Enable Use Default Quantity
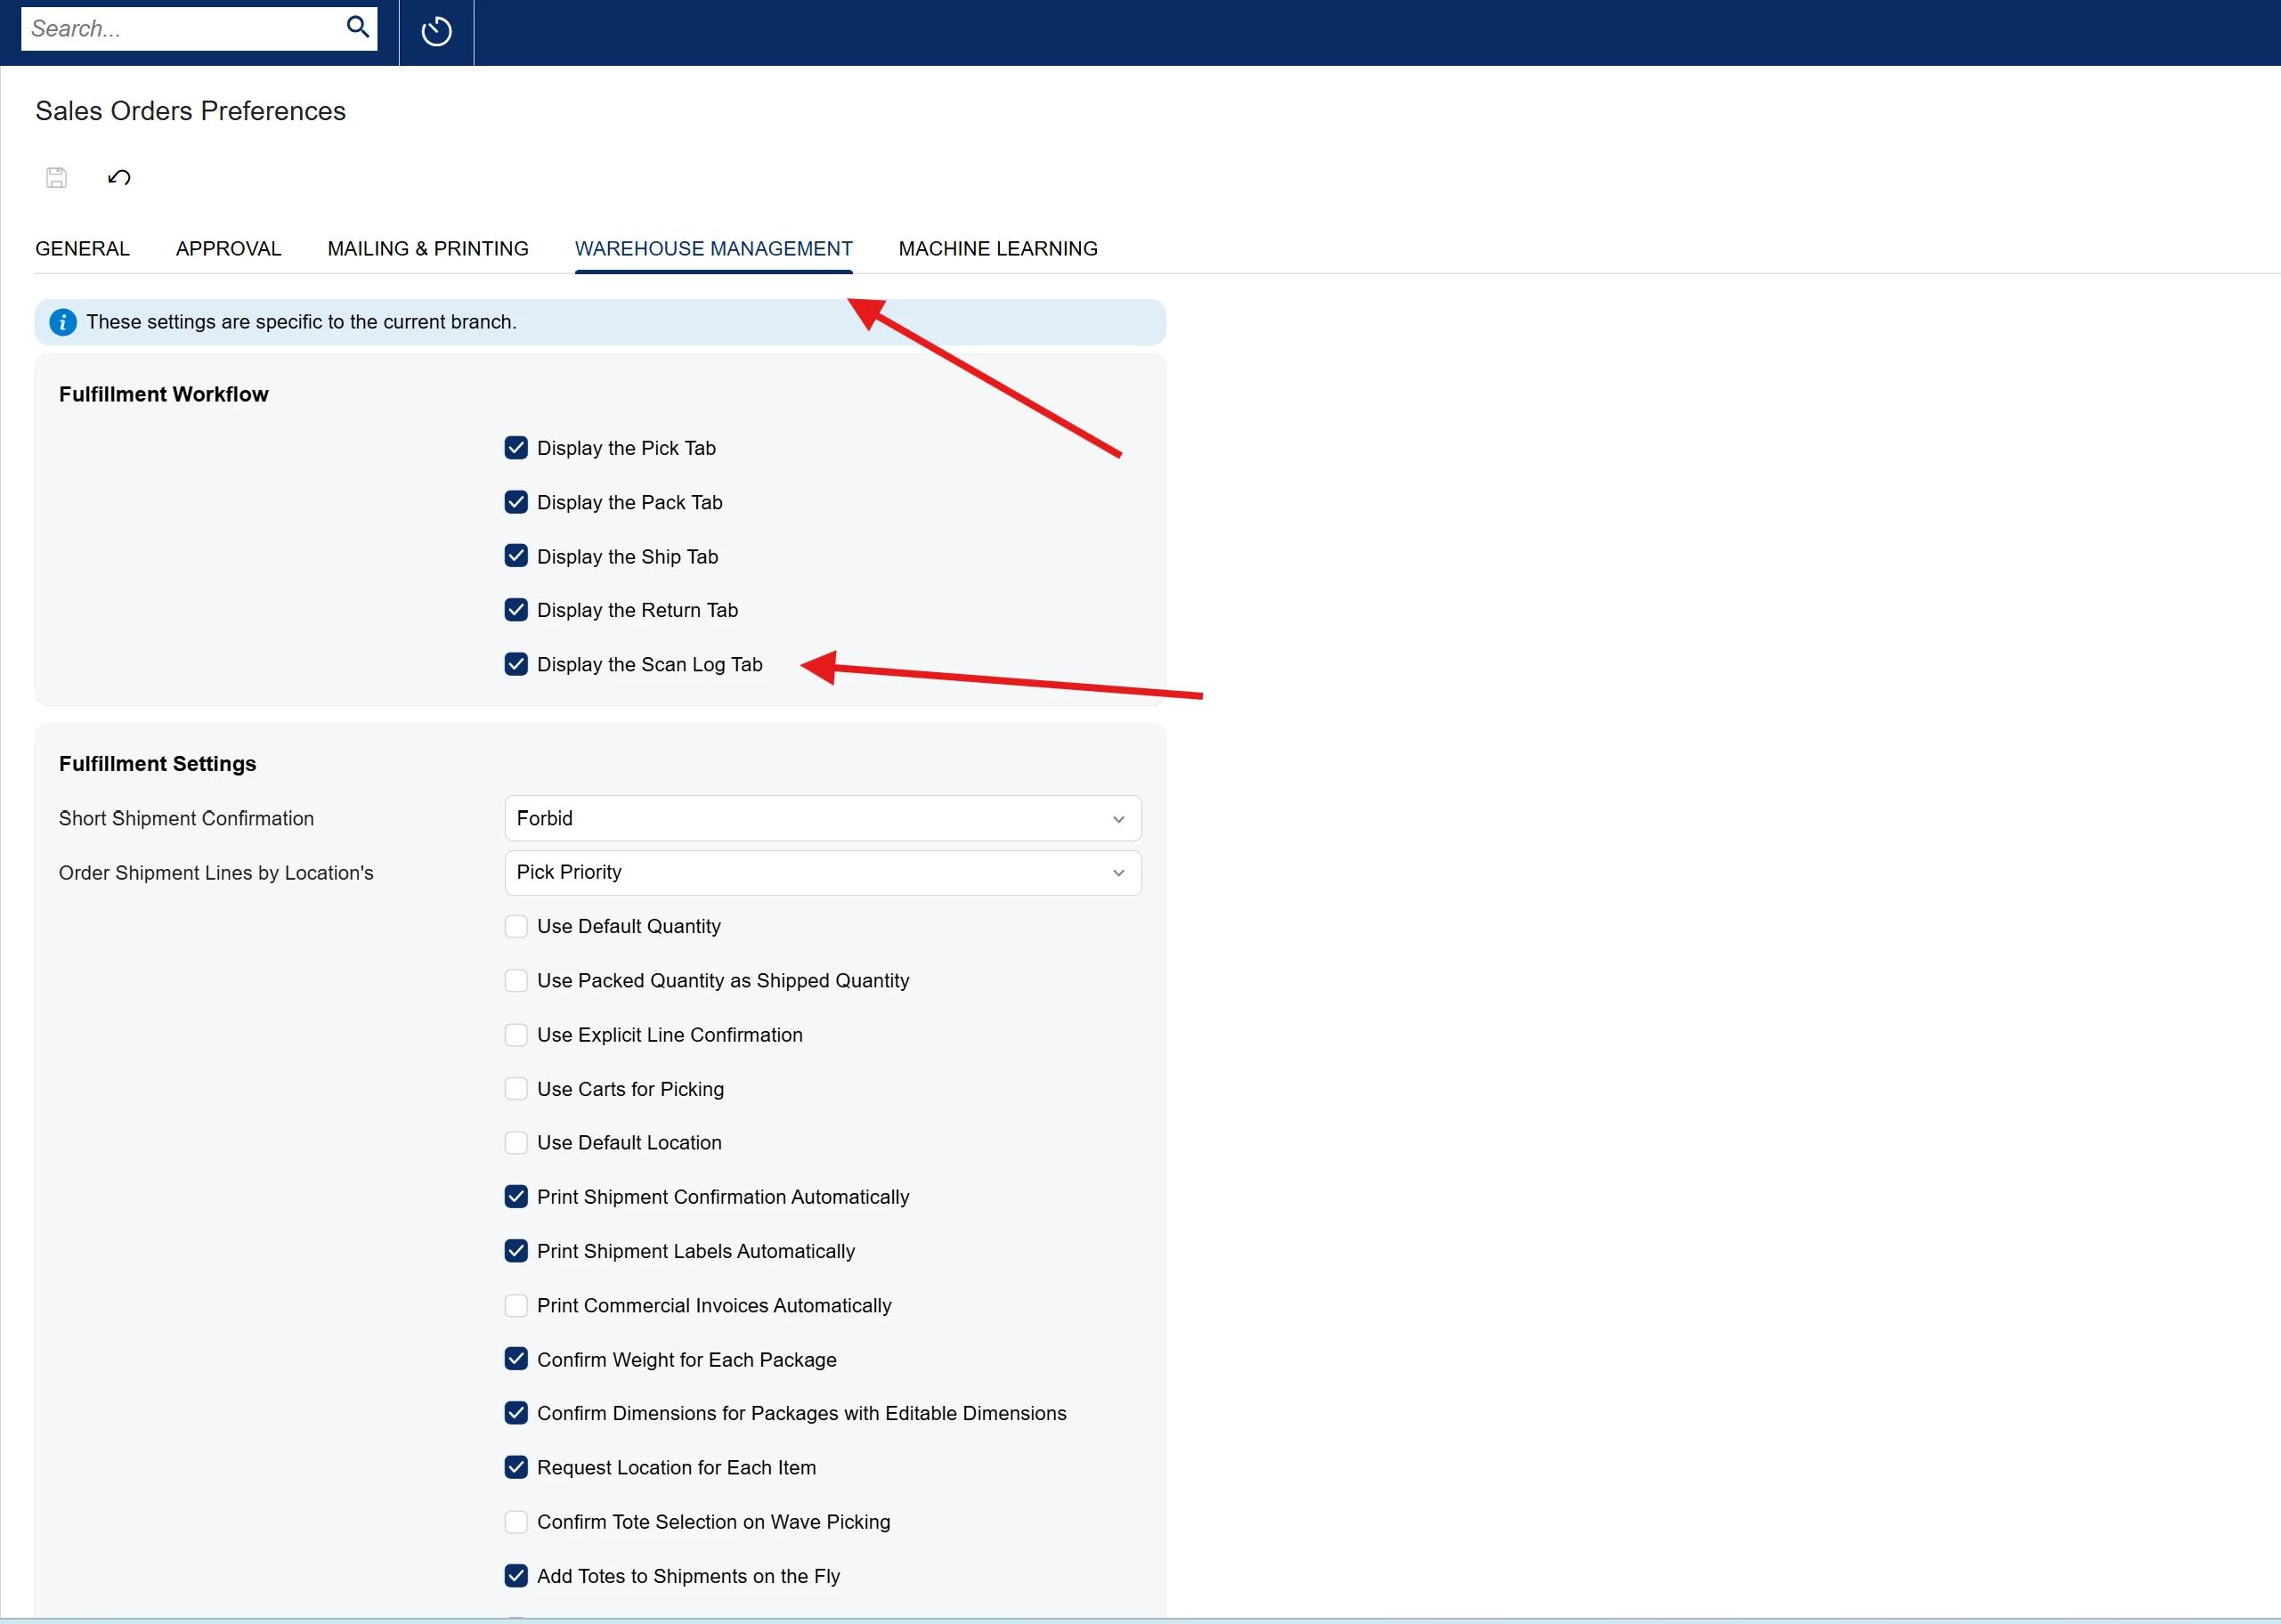Viewport: 2281px width, 1624px height. point(516,926)
